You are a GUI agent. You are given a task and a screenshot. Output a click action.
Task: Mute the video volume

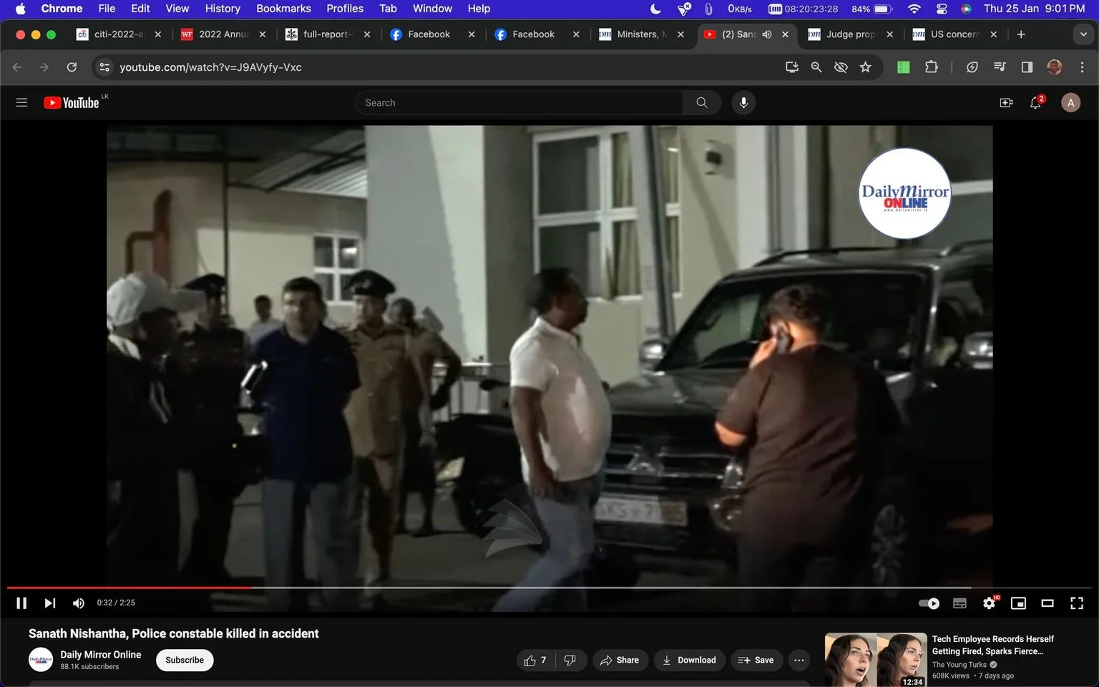[x=79, y=603]
